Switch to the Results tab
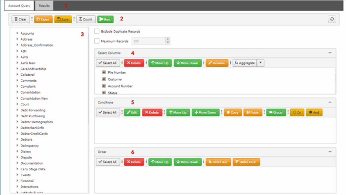 click(44, 6)
